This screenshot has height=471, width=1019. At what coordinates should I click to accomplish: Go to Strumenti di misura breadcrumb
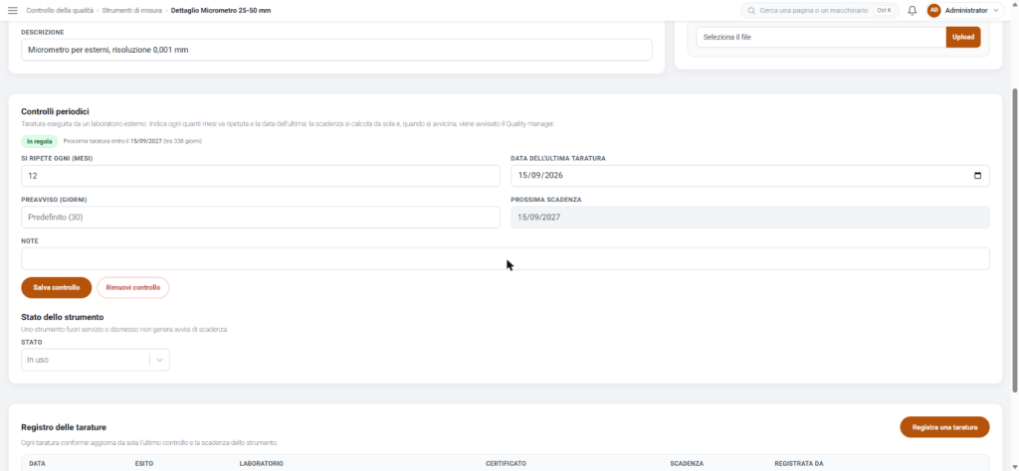132,10
